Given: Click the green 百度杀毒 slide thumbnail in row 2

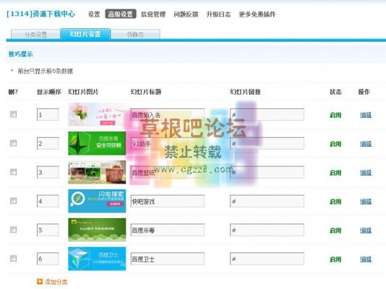Looking at the screenshot, I should click(97, 143).
